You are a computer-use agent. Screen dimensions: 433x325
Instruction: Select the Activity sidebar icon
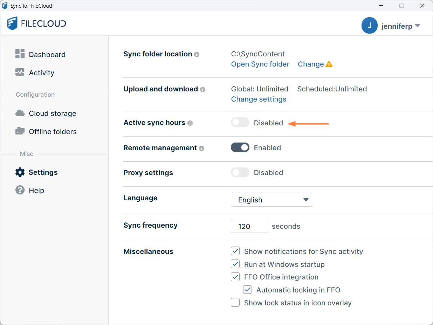[20, 72]
